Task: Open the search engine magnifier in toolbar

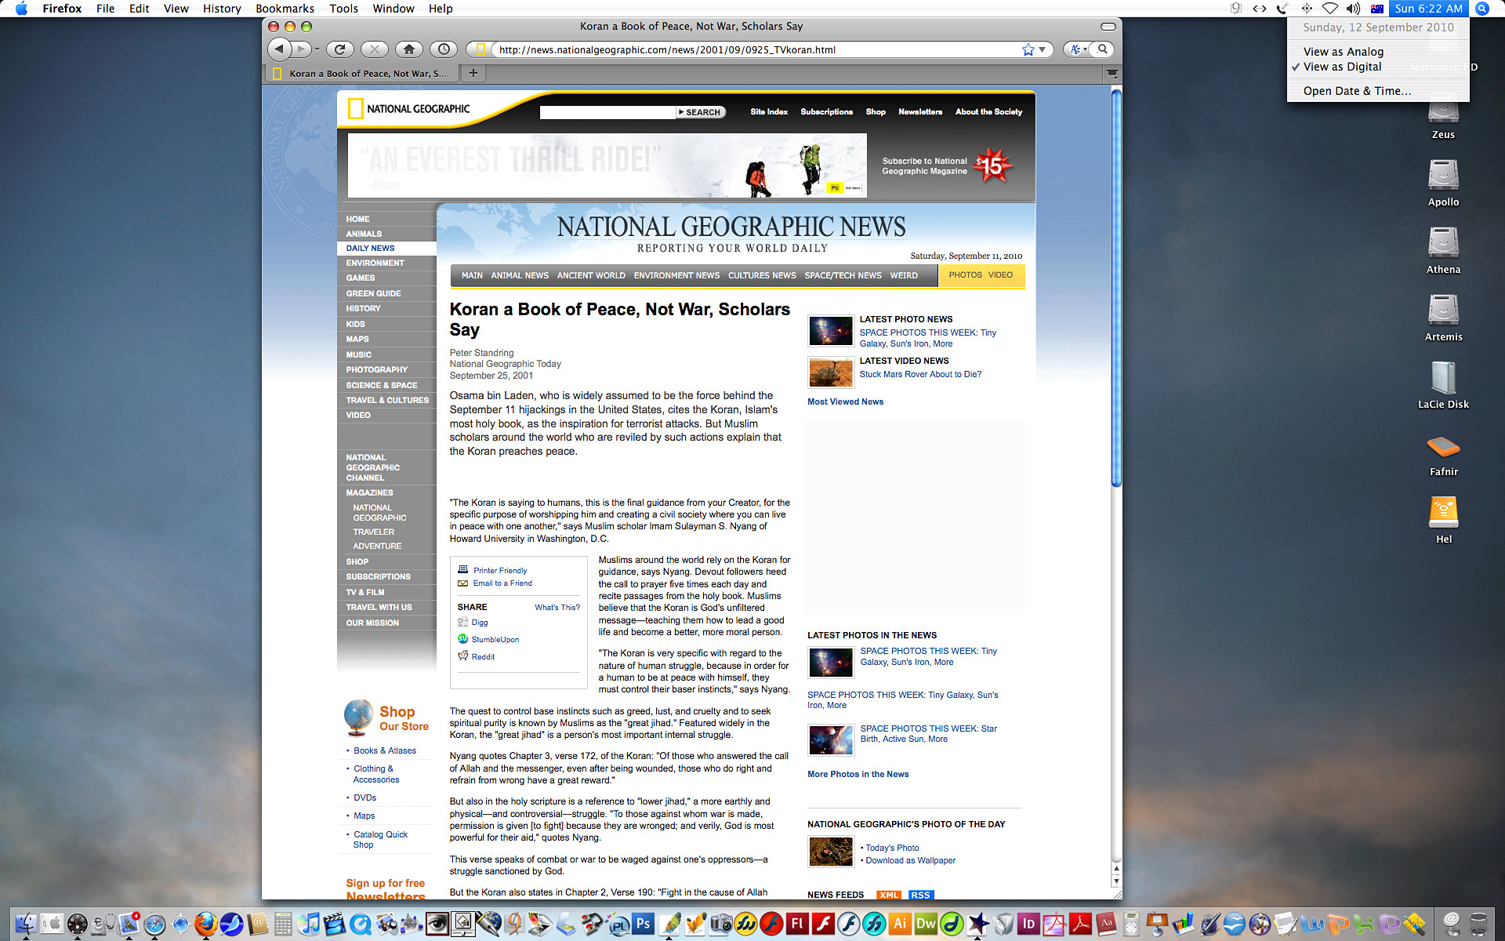Action: tap(1103, 49)
